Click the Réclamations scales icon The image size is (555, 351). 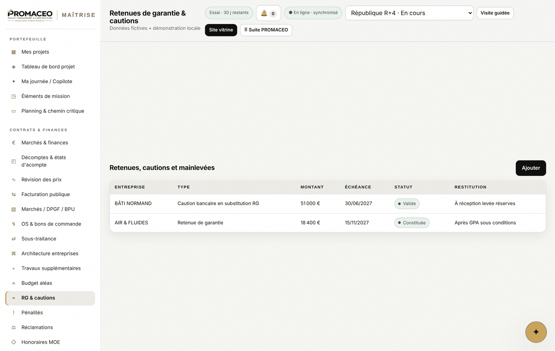14,327
